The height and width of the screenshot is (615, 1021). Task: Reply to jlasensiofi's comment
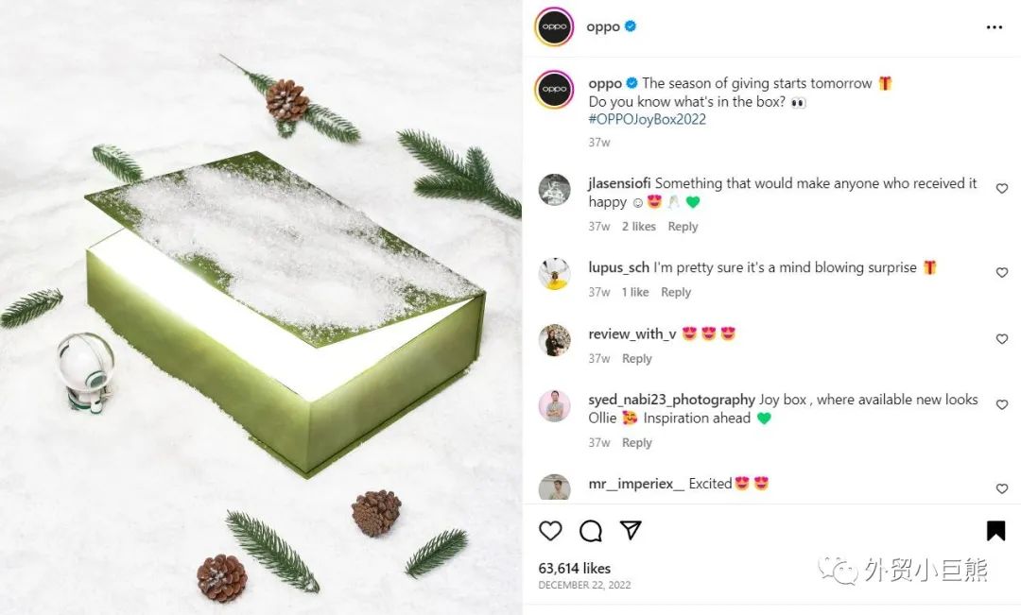[683, 227]
